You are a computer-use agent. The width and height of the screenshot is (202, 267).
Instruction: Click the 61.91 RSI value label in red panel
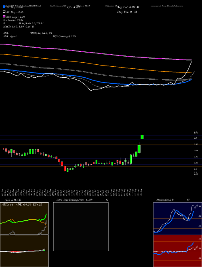click(196, 248)
